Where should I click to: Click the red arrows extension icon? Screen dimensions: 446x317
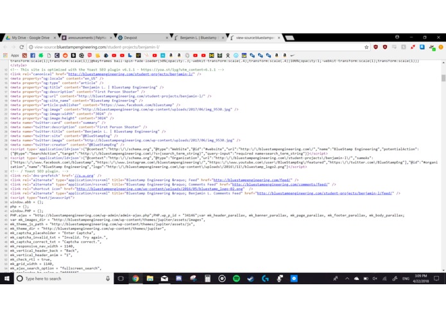[413, 47]
